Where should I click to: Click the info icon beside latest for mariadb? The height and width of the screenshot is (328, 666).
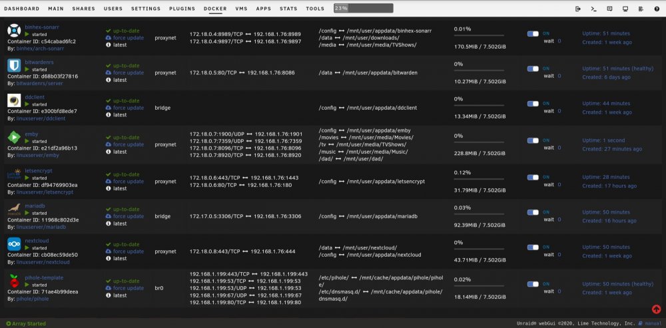(x=109, y=223)
